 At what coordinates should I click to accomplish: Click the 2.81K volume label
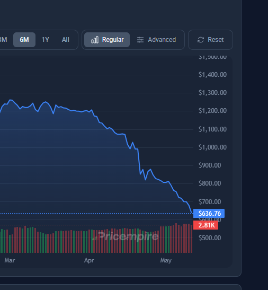[206, 225]
